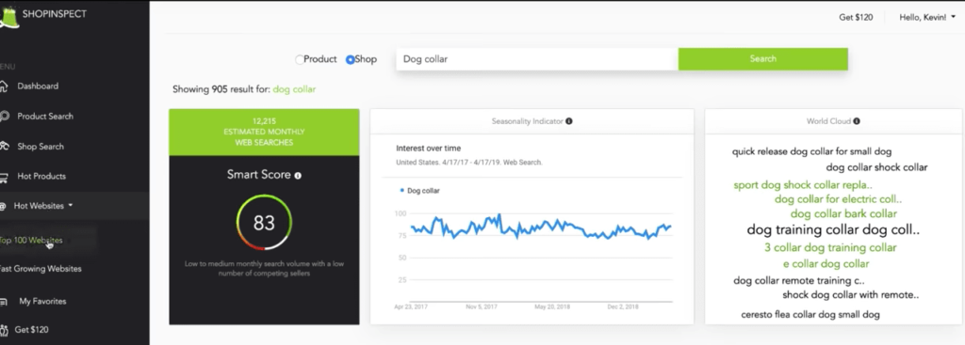
Task: Click the Get $120 link in header
Action: coord(856,17)
